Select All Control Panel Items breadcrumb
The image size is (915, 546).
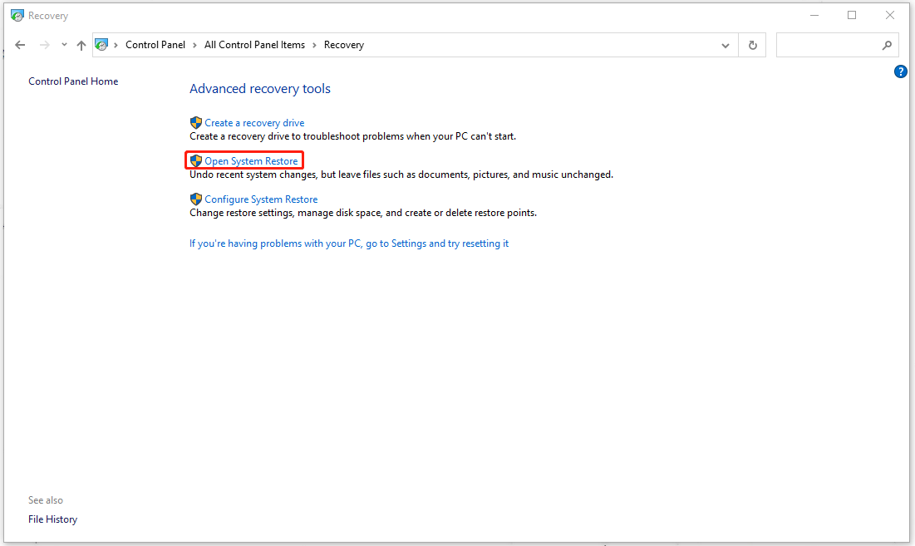(254, 45)
